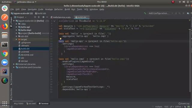
Task: Open the File menu
Action: point(12,9)
